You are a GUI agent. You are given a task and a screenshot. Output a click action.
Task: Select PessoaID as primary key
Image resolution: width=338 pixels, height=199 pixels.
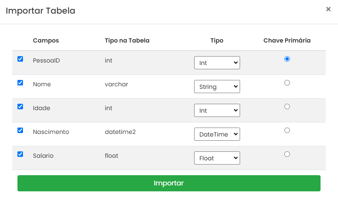pos(287,59)
